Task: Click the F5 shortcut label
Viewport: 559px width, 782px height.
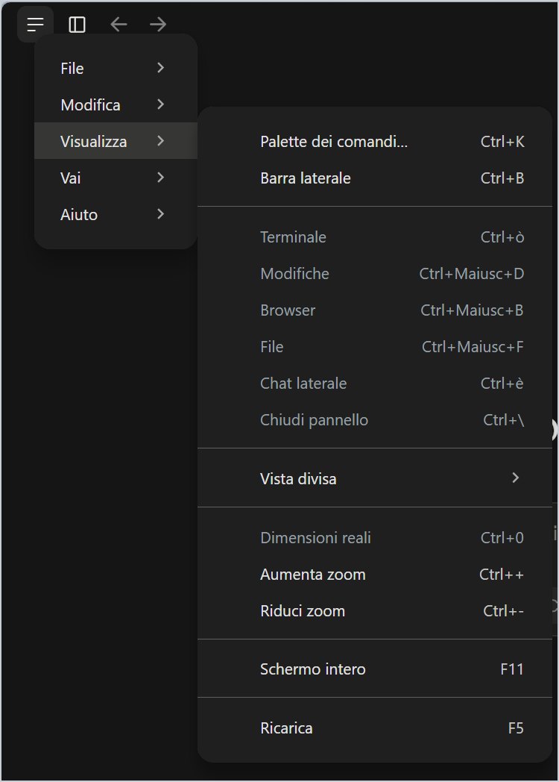Action: point(516,728)
